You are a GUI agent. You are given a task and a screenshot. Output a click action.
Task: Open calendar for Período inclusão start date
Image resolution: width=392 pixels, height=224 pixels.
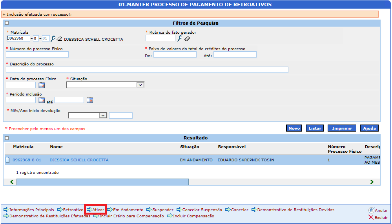tap(42, 100)
